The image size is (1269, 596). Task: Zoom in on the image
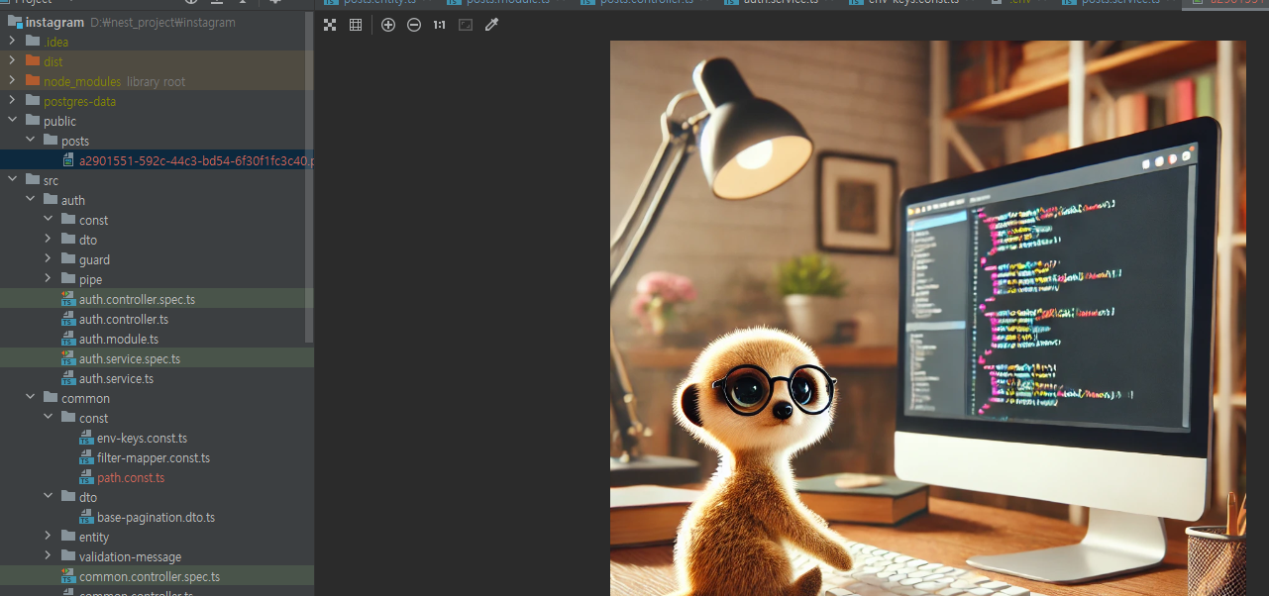(388, 25)
